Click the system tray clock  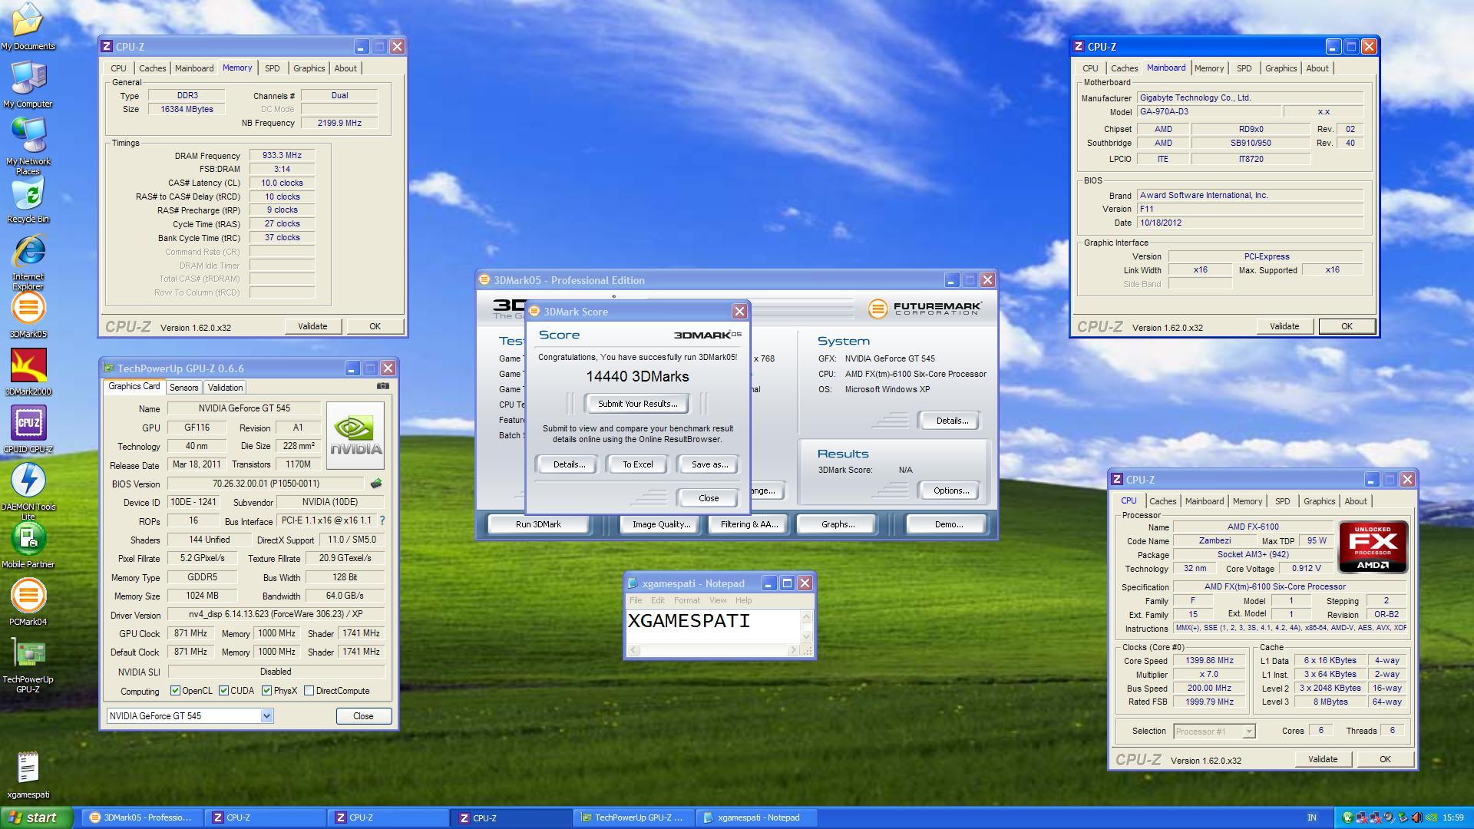coord(1453,818)
